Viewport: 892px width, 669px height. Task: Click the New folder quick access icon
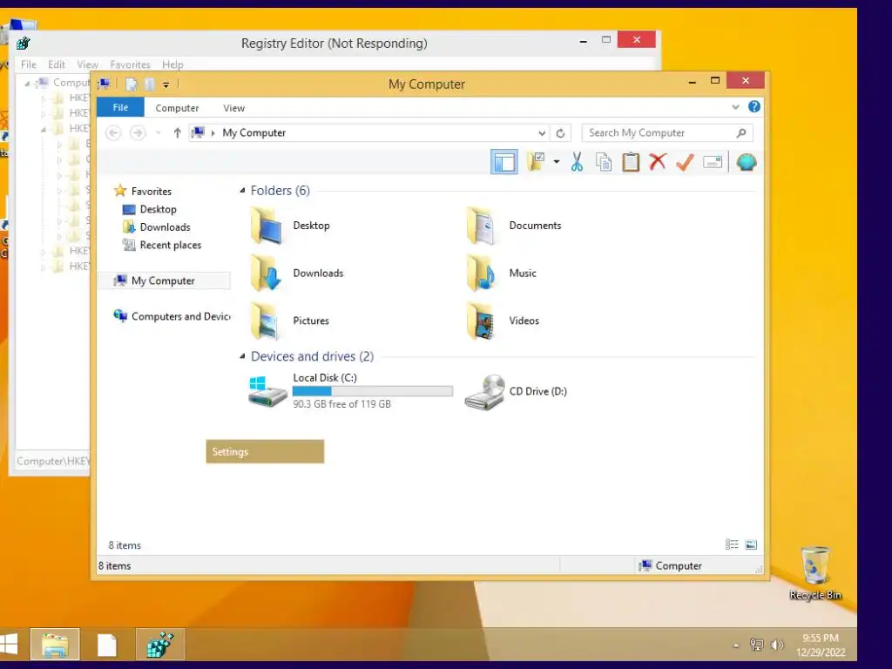[150, 84]
